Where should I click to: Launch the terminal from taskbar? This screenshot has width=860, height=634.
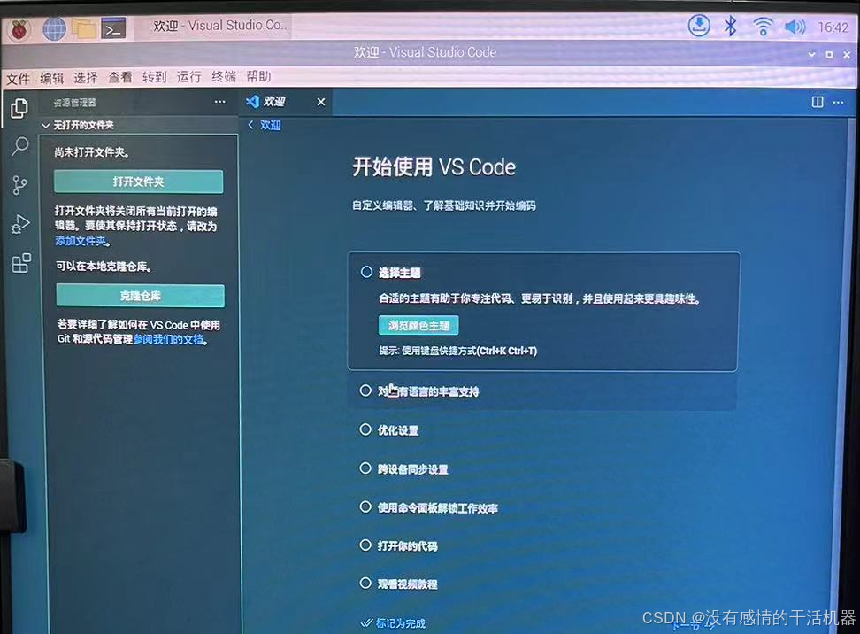[113, 28]
